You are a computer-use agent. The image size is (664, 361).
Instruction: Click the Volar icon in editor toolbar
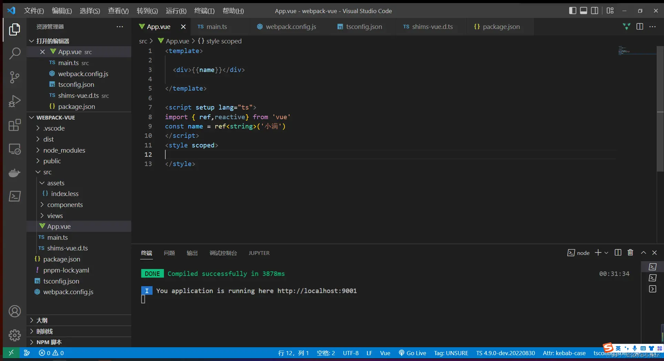click(x=627, y=27)
